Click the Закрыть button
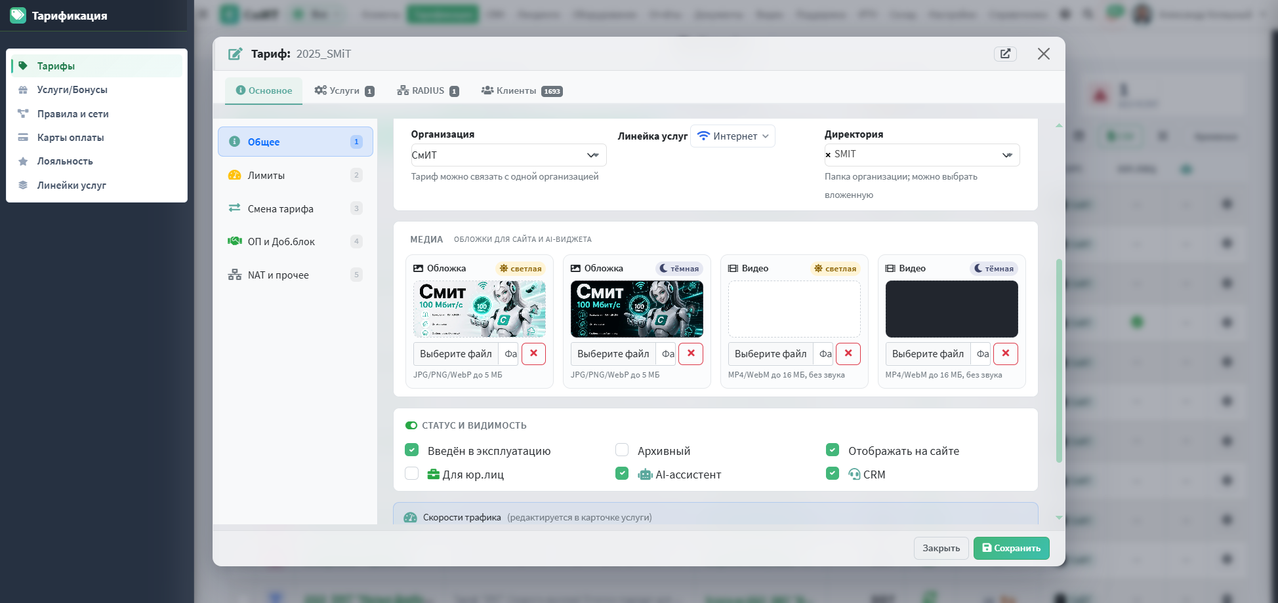This screenshot has height=603, width=1278. click(x=941, y=549)
